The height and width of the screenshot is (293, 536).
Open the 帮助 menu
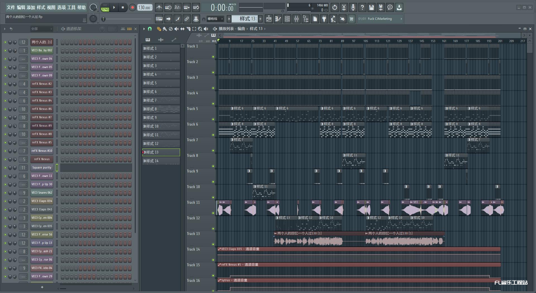coord(82,8)
